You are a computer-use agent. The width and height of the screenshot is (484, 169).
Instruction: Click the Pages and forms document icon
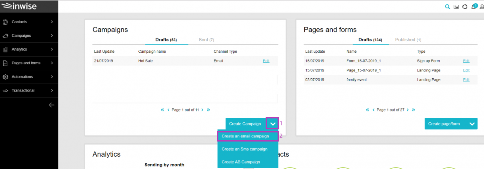pyautogui.click(x=5, y=63)
